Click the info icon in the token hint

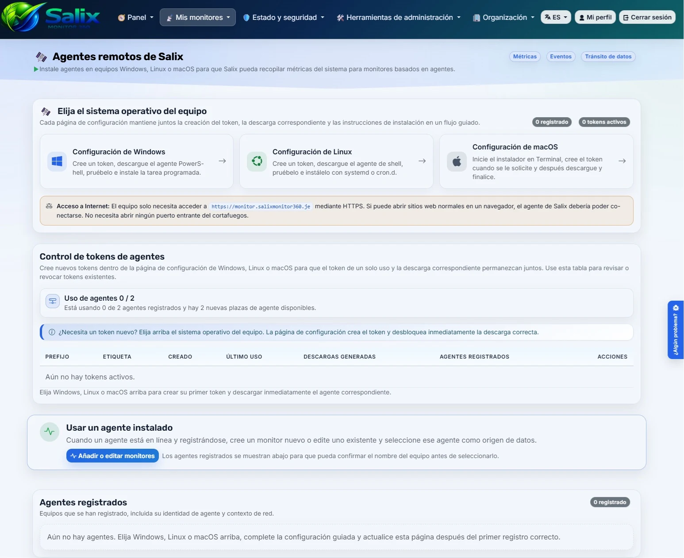[x=52, y=332]
